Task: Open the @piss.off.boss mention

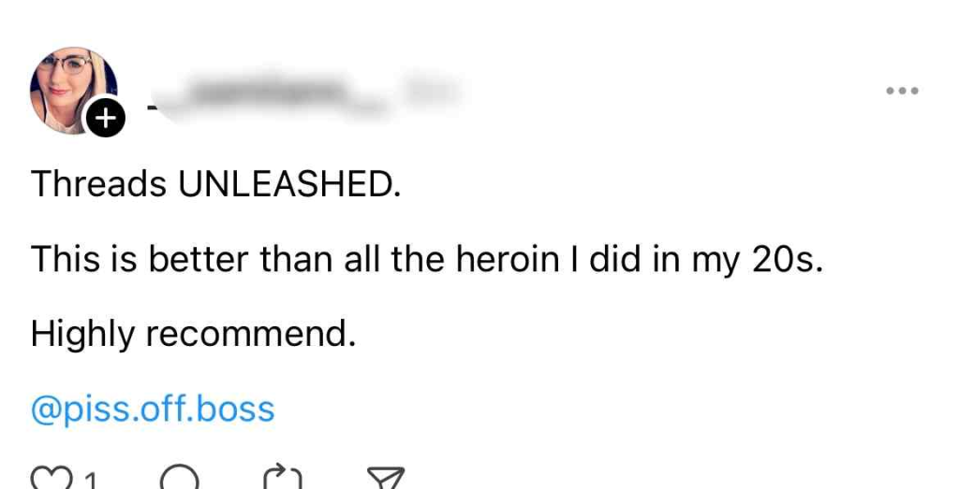Action: click(153, 409)
